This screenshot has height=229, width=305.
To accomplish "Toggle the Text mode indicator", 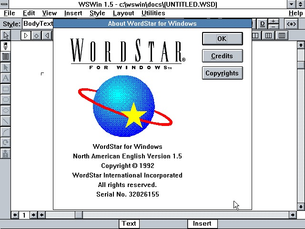I will pyautogui.click(x=129, y=223).
